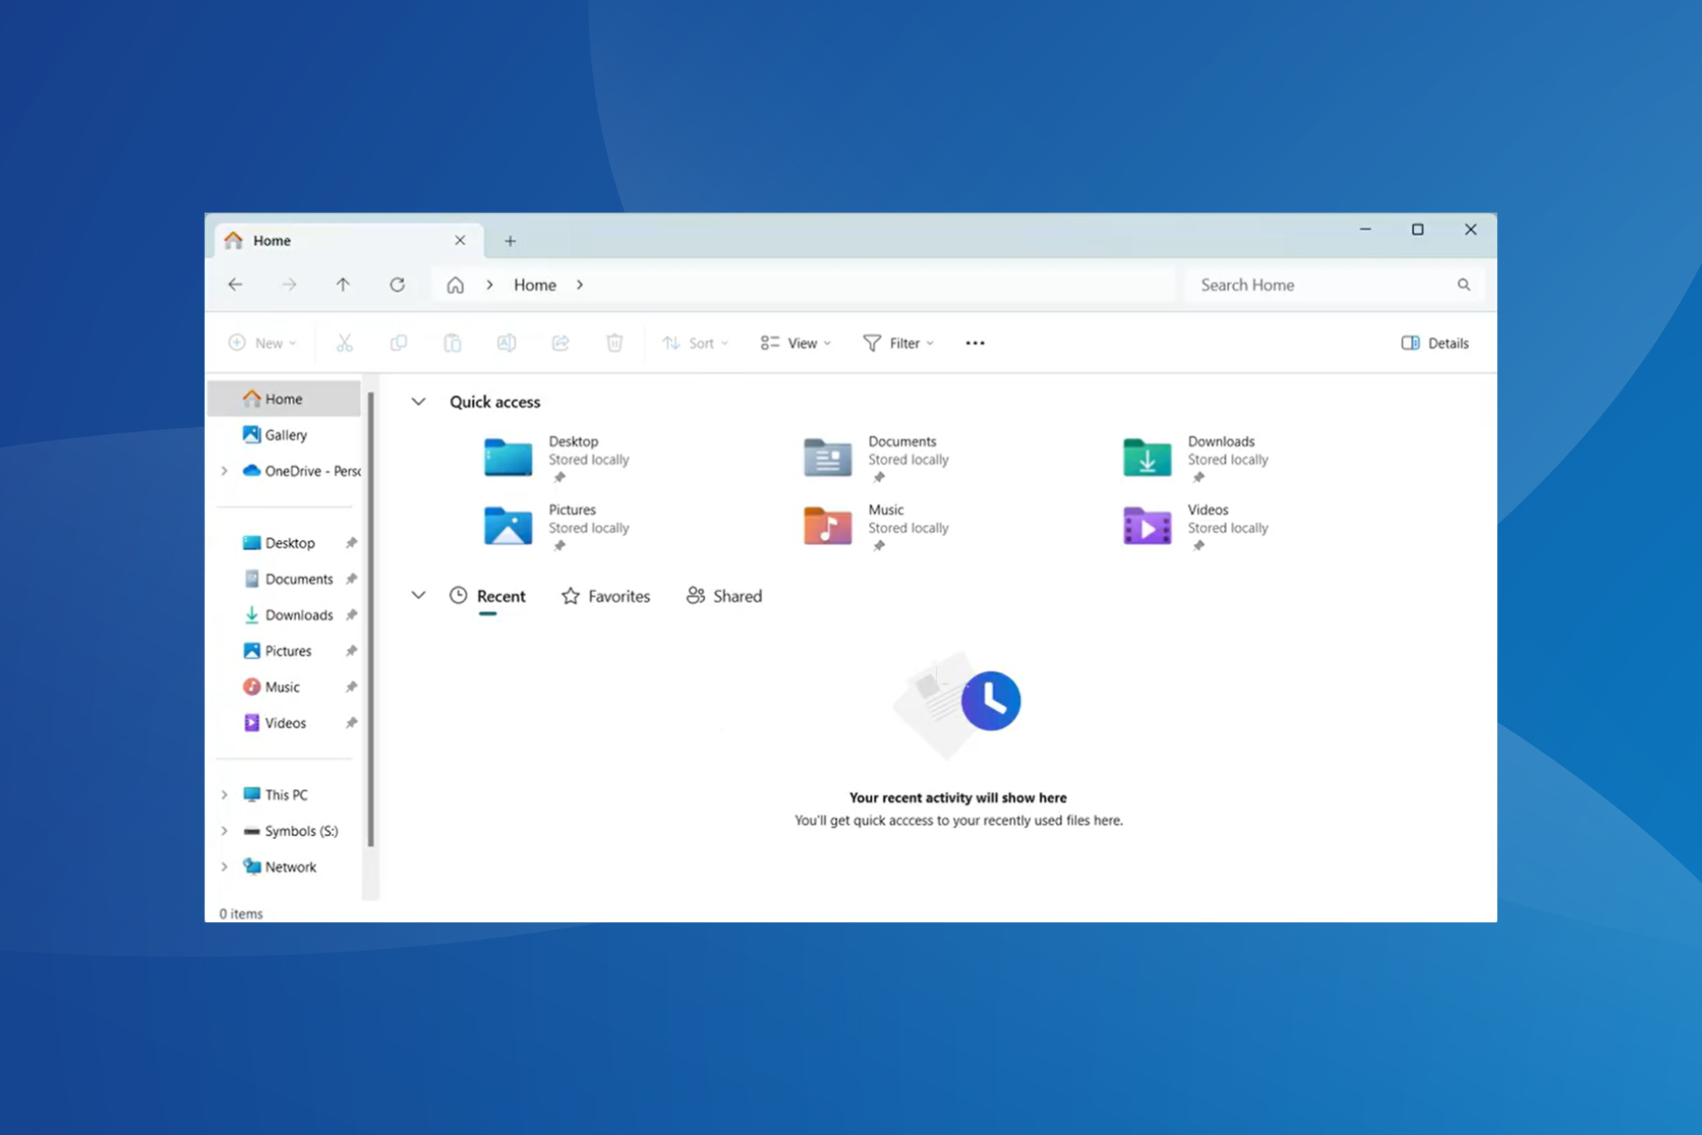Expand OneDrive in the sidebar
1702x1135 pixels.
(224, 471)
